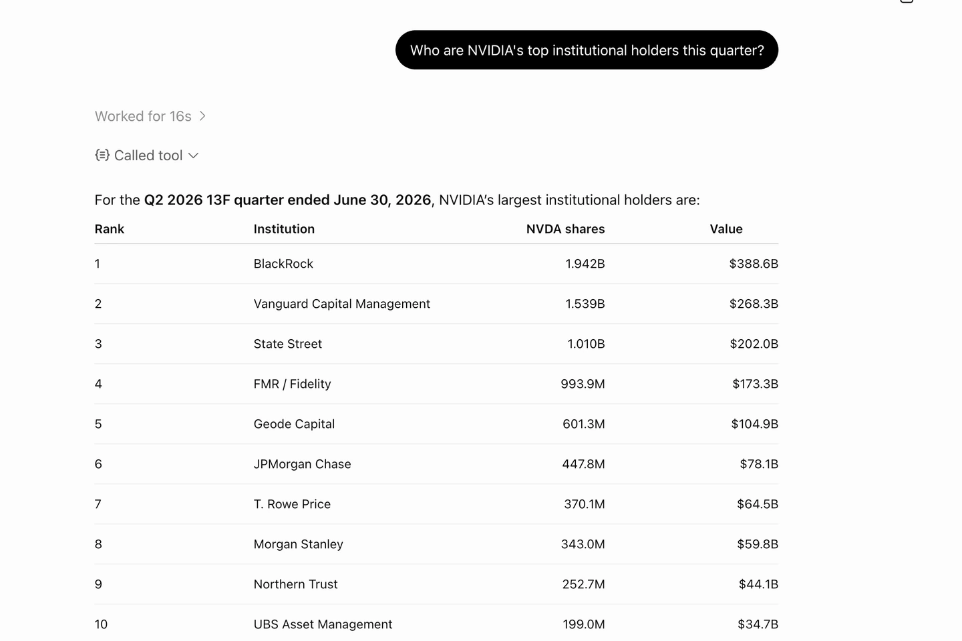Click the '$34.7B' value cell

point(758,624)
